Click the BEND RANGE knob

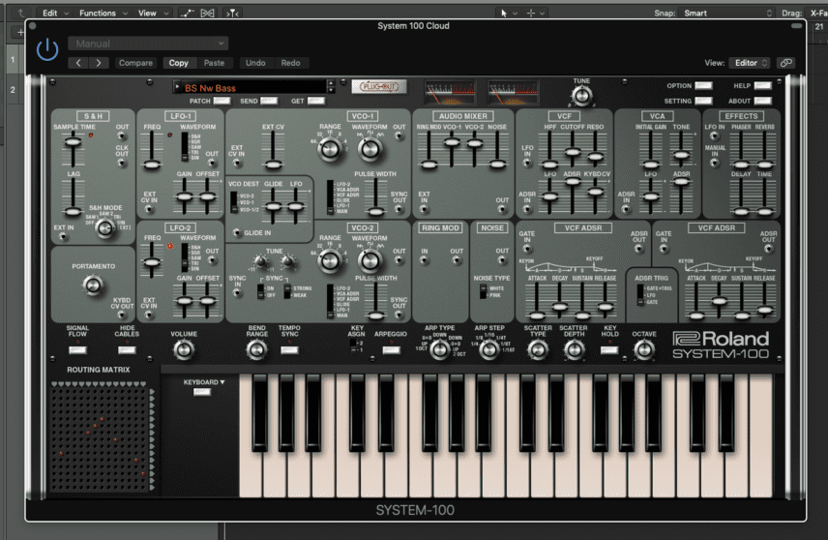point(256,349)
